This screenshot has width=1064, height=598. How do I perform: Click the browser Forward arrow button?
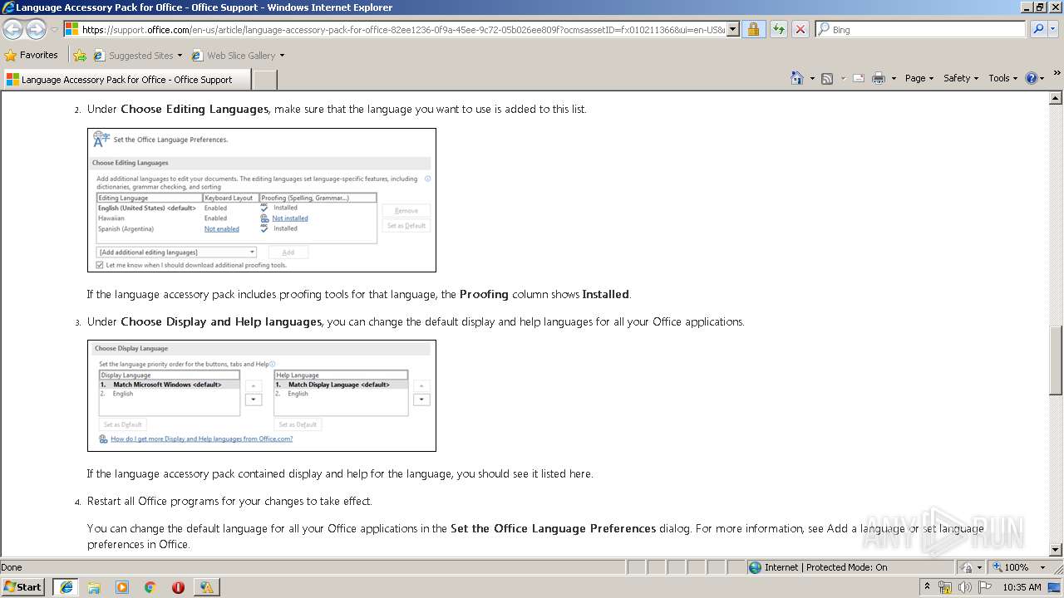[36, 29]
